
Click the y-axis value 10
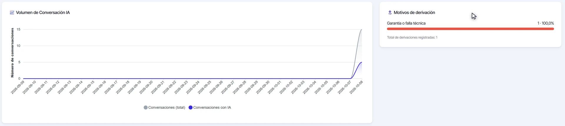click(19, 46)
